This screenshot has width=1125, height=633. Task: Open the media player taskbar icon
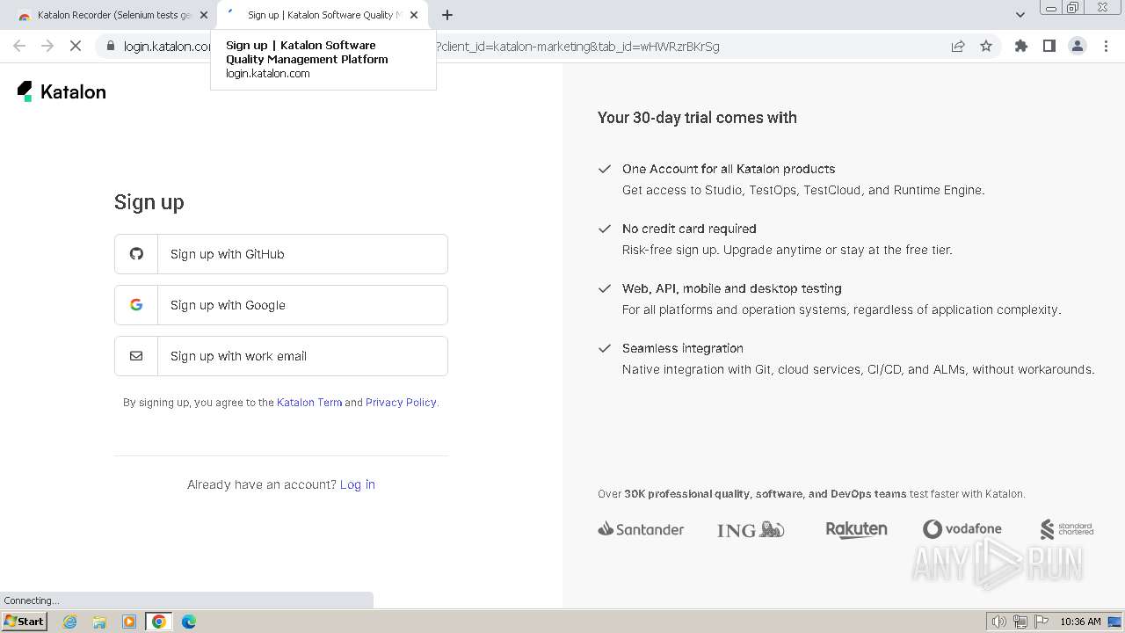[129, 622]
